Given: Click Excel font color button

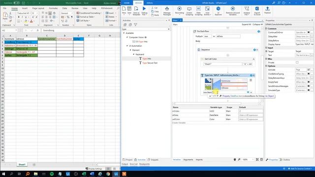Looking at the screenshot, I should tap(31, 21).
